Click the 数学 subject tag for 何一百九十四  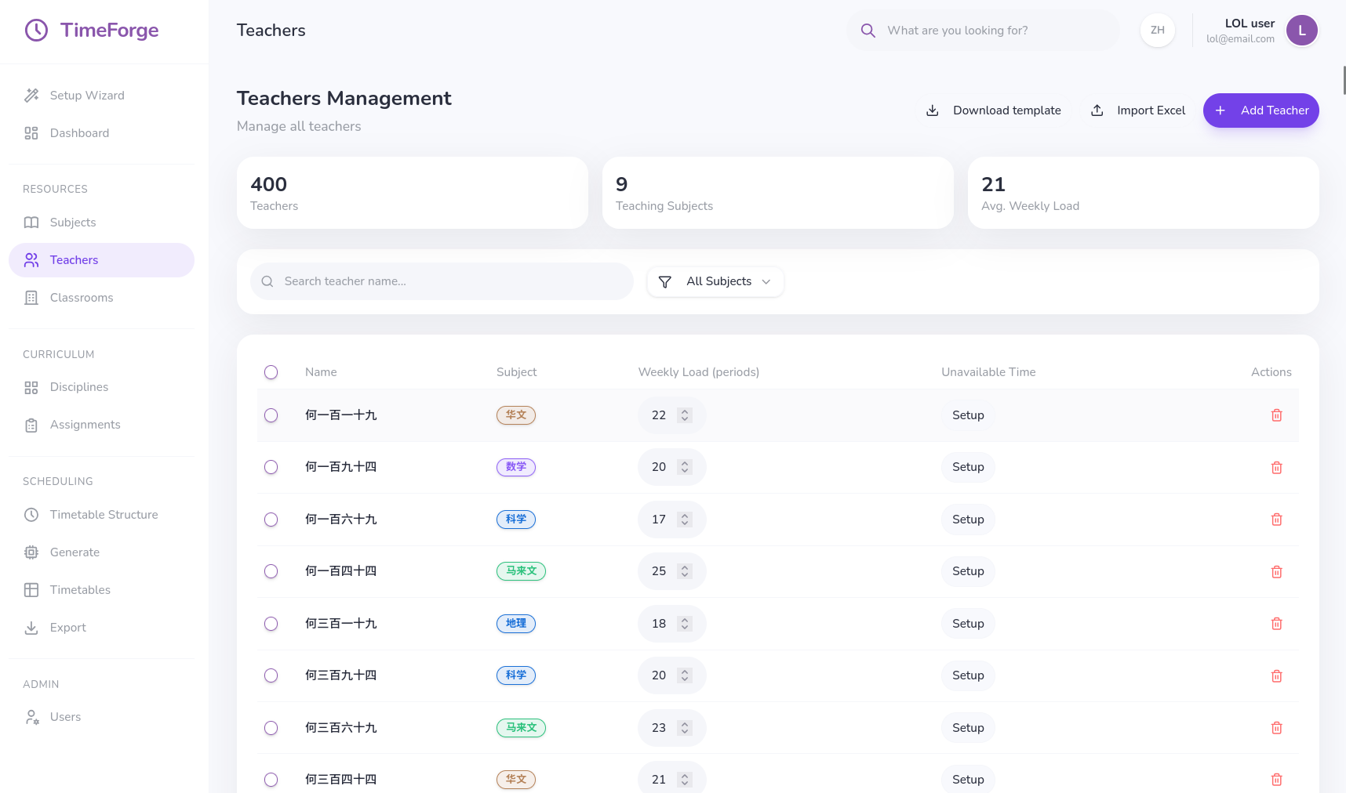tap(516, 467)
